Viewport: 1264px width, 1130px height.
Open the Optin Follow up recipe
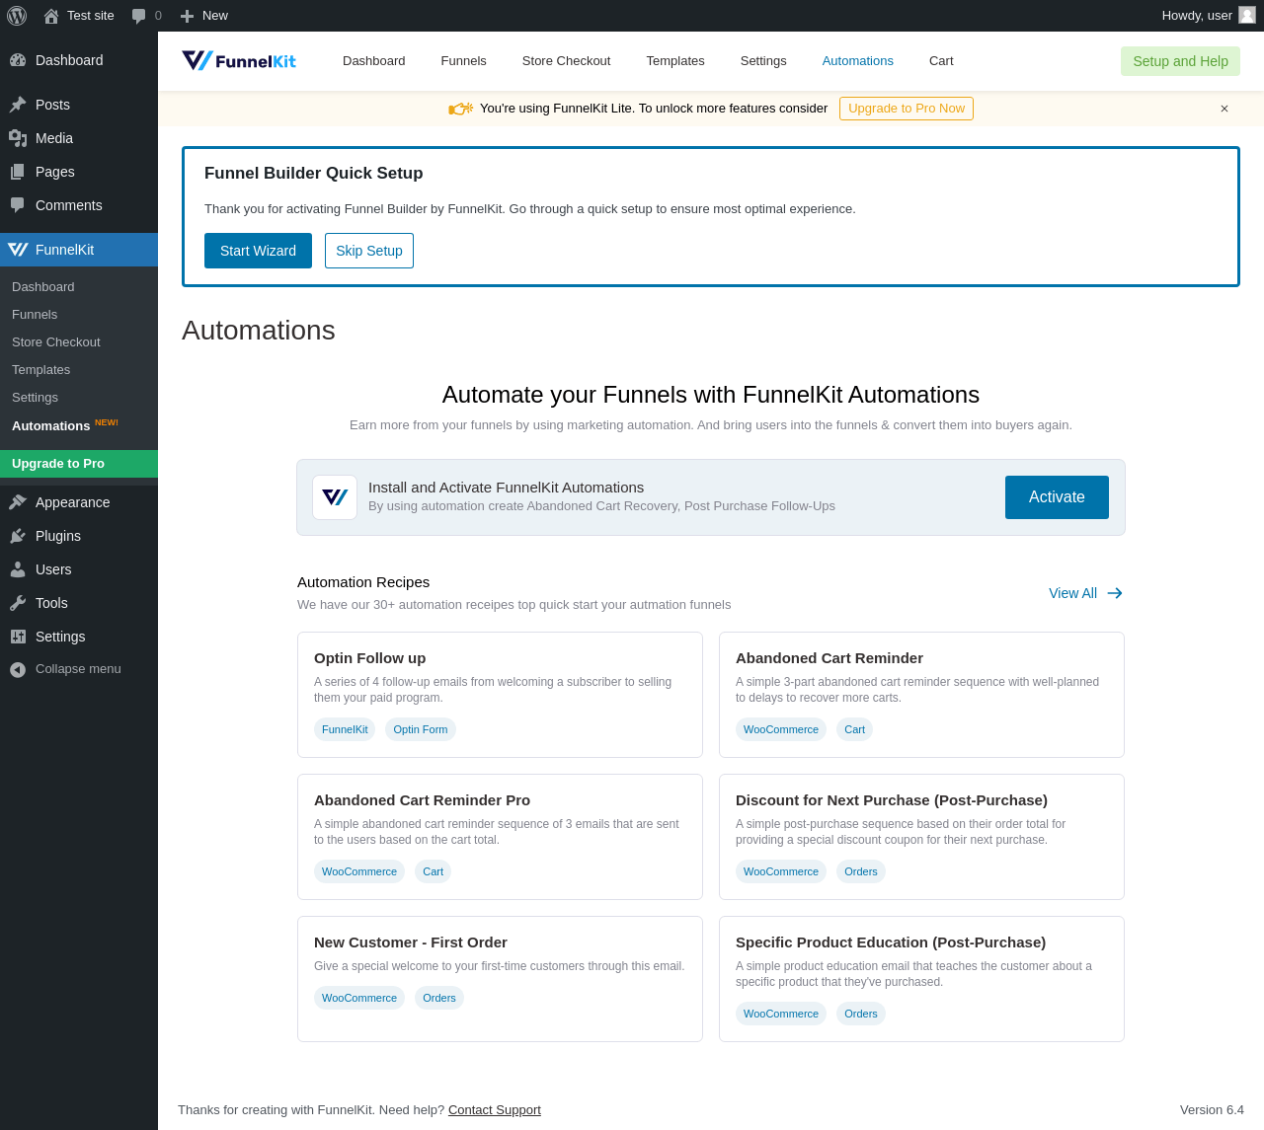tap(370, 658)
